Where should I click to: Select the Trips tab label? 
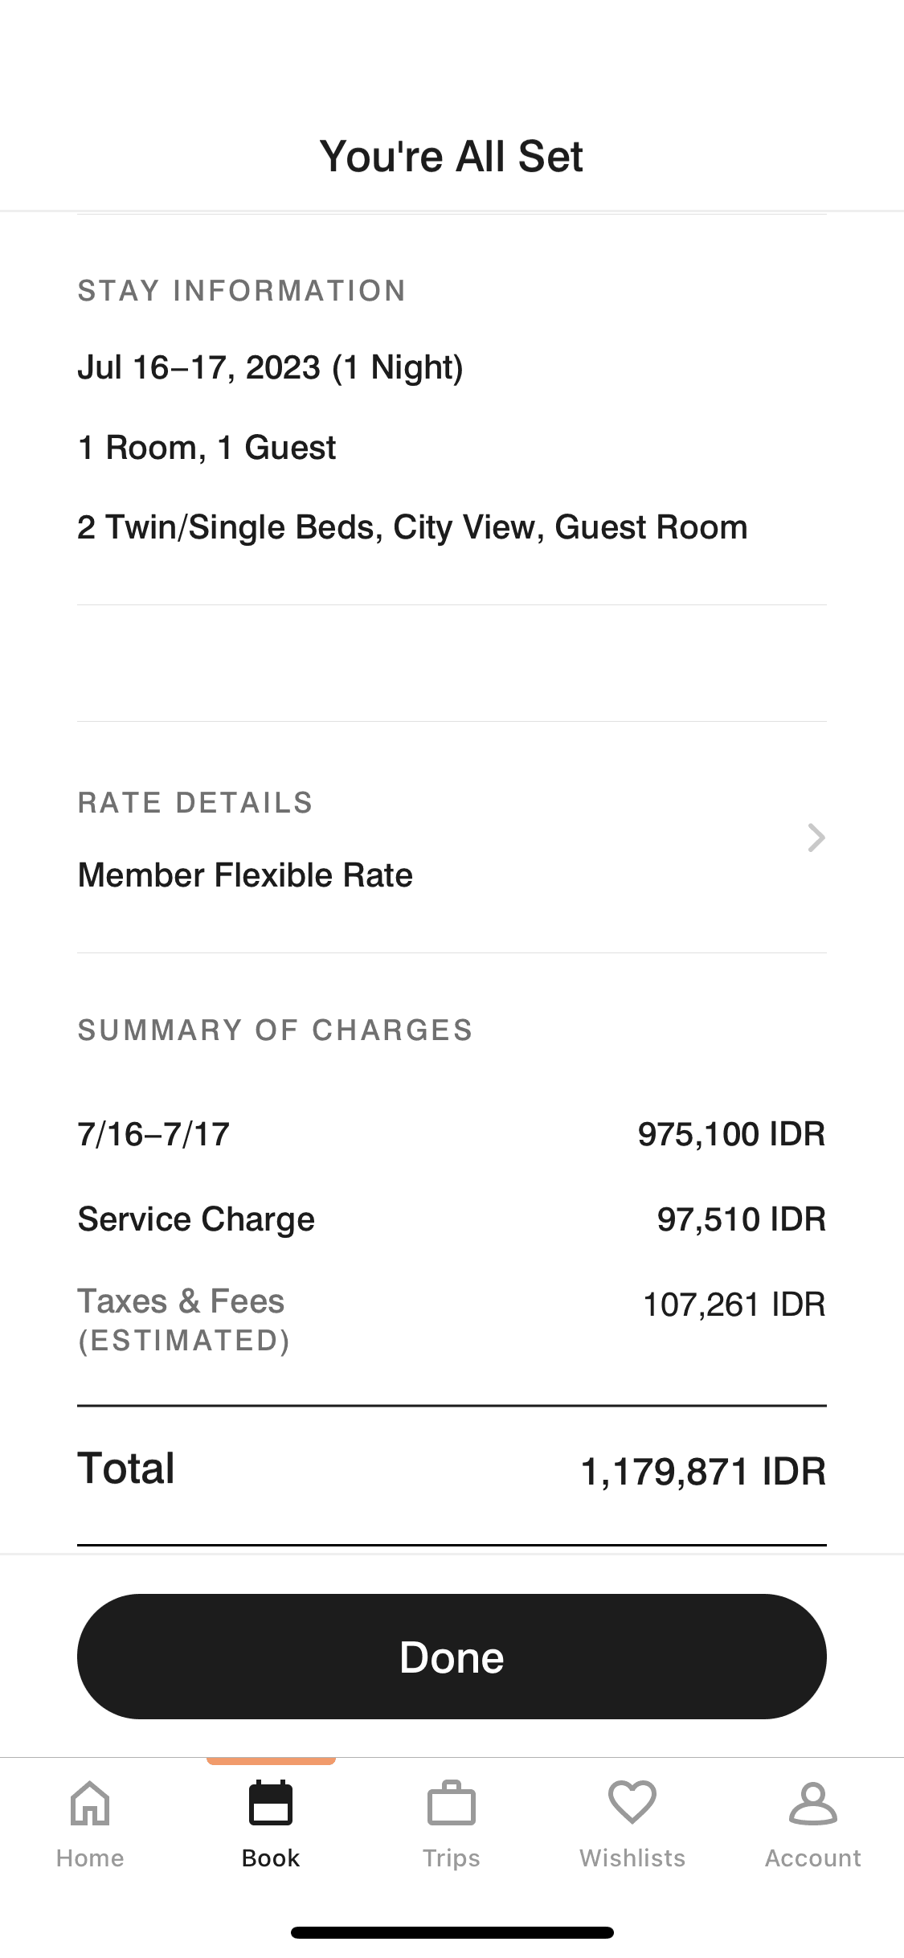coord(452,1858)
